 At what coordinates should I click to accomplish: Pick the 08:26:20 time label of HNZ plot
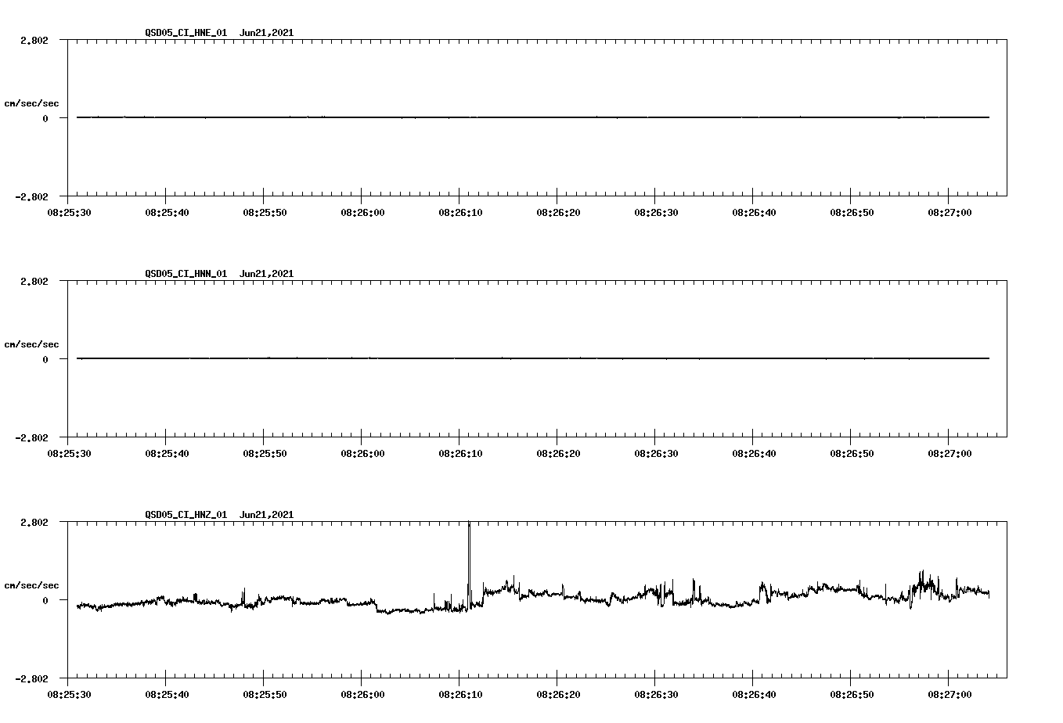(557, 695)
